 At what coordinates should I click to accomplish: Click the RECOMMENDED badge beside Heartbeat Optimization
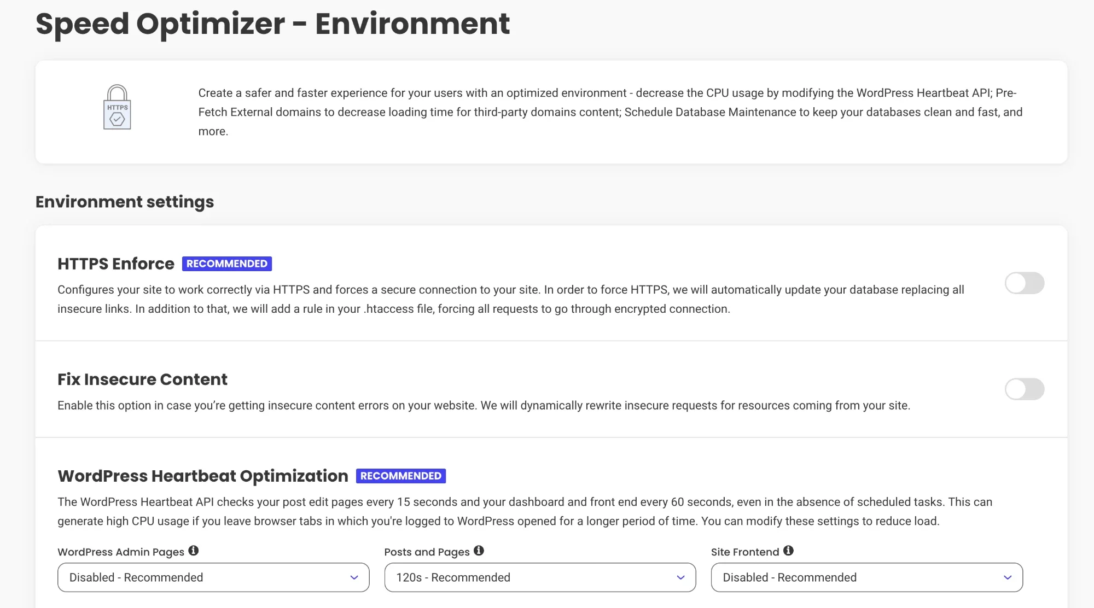pyautogui.click(x=401, y=476)
